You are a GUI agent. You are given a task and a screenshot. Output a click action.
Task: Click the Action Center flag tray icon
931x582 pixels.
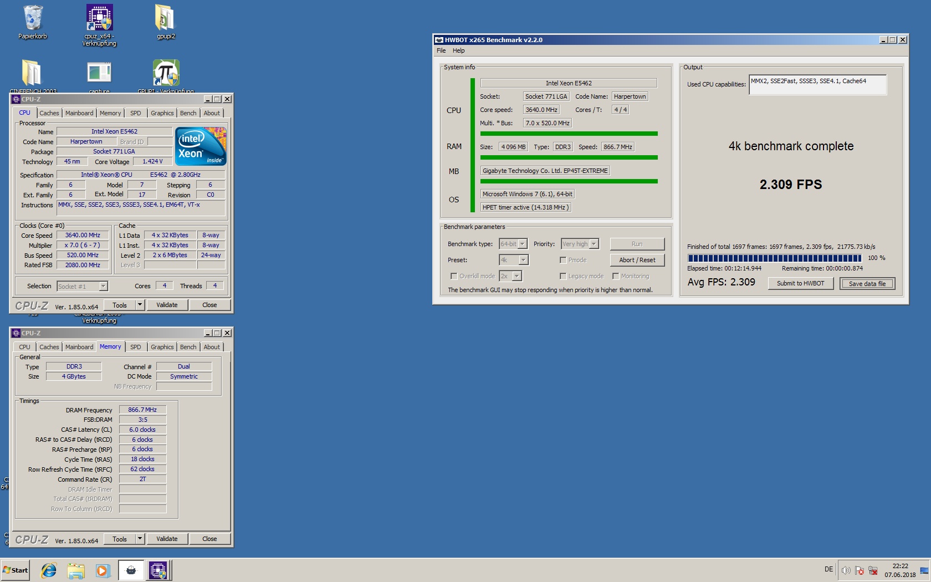(x=860, y=570)
